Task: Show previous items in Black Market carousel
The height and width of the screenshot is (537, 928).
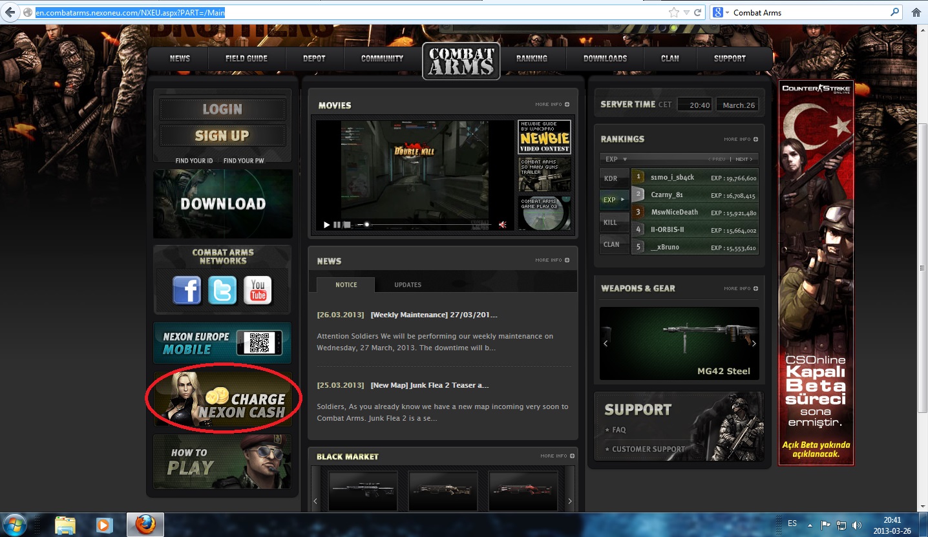Action: pos(316,501)
